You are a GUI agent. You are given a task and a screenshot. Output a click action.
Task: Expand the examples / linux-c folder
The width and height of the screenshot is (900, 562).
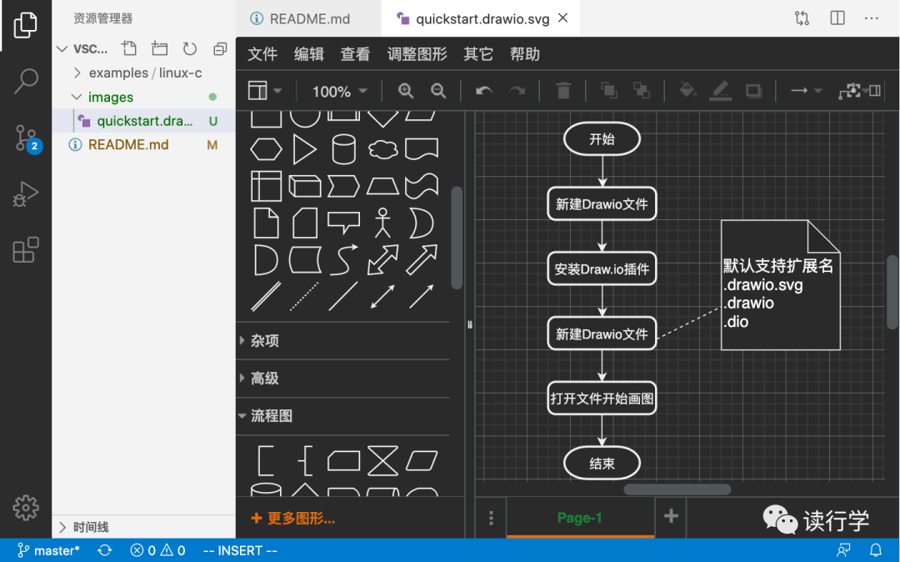pos(143,73)
